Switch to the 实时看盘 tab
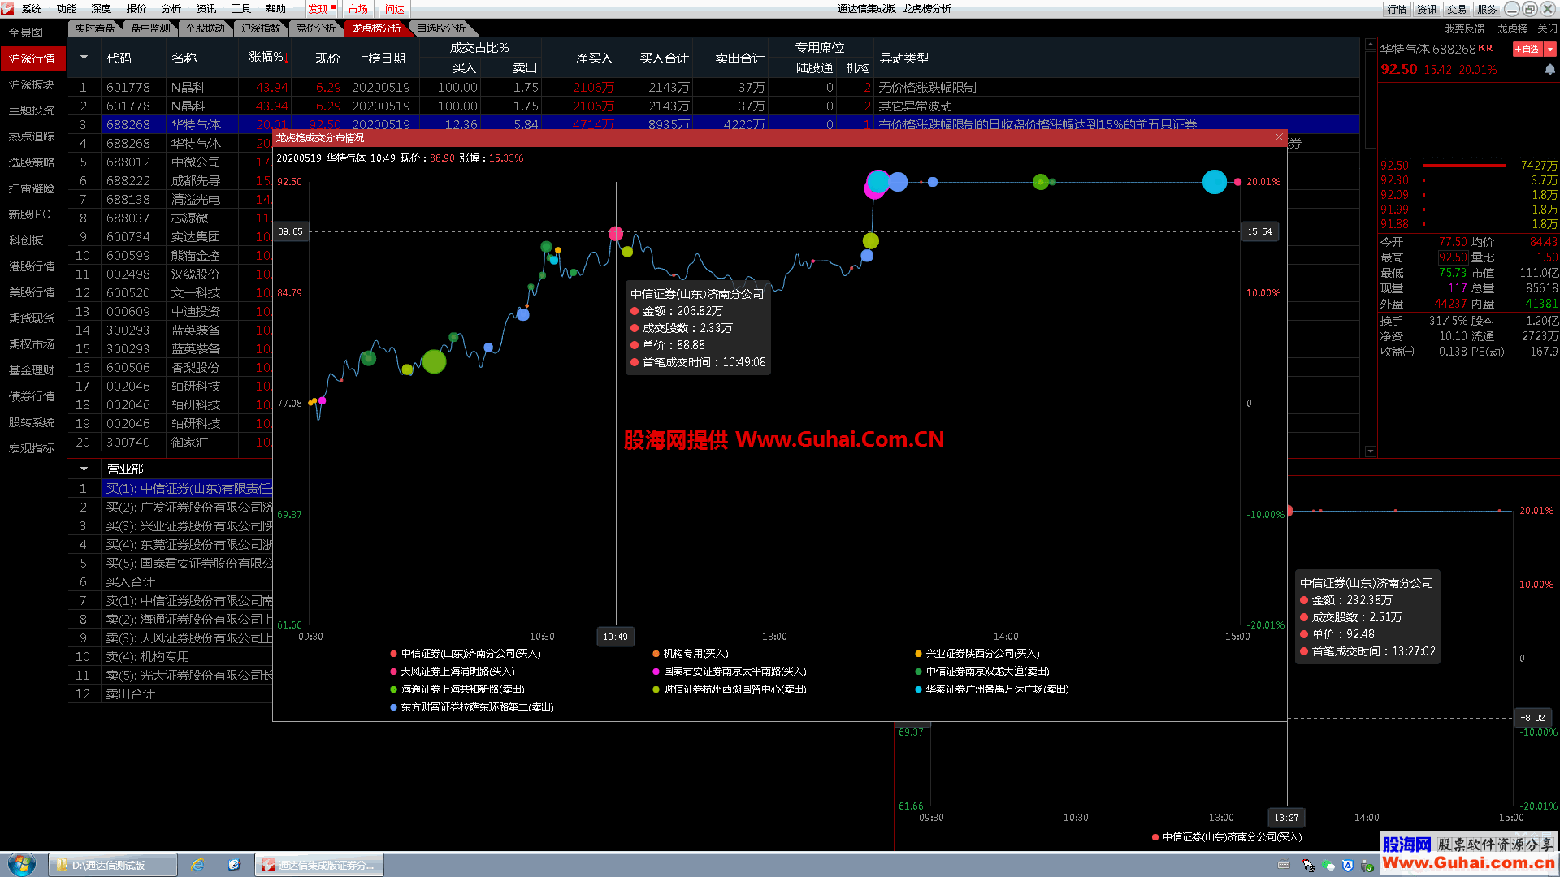Image resolution: width=1560 pixels, height=877 pixels. click(x=95, y=28)
